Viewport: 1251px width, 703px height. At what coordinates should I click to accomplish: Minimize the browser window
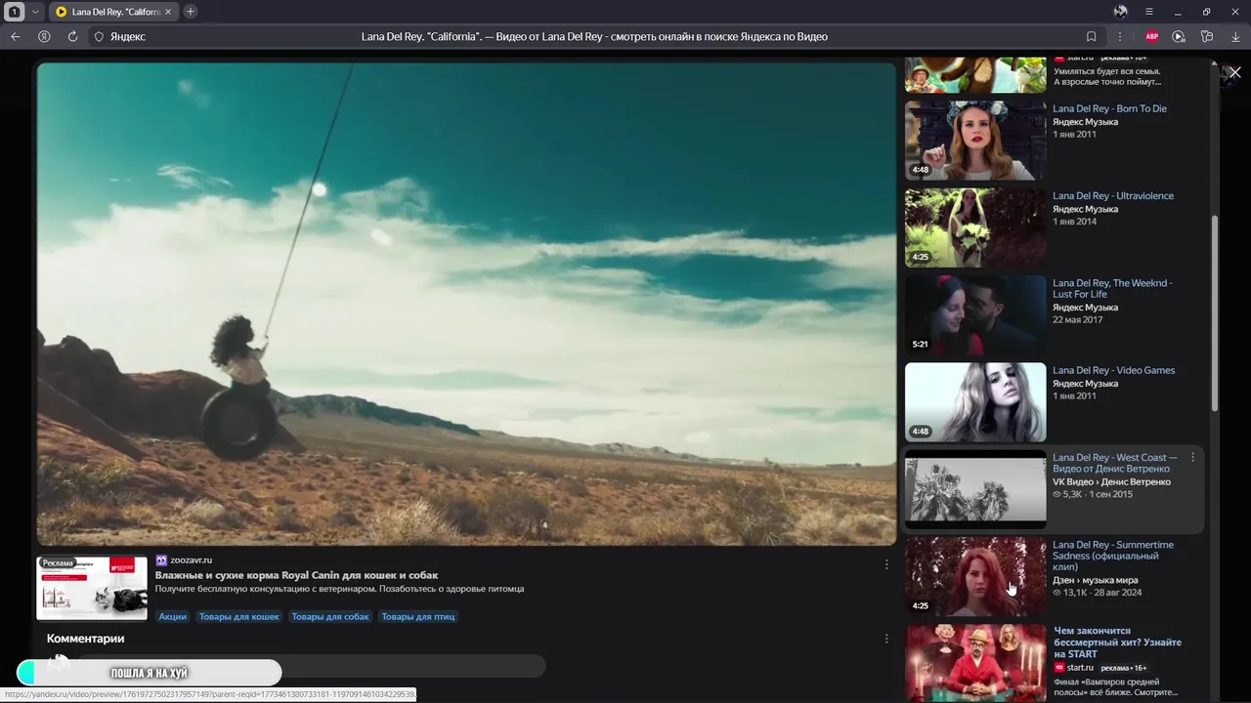click(1178, 12)
